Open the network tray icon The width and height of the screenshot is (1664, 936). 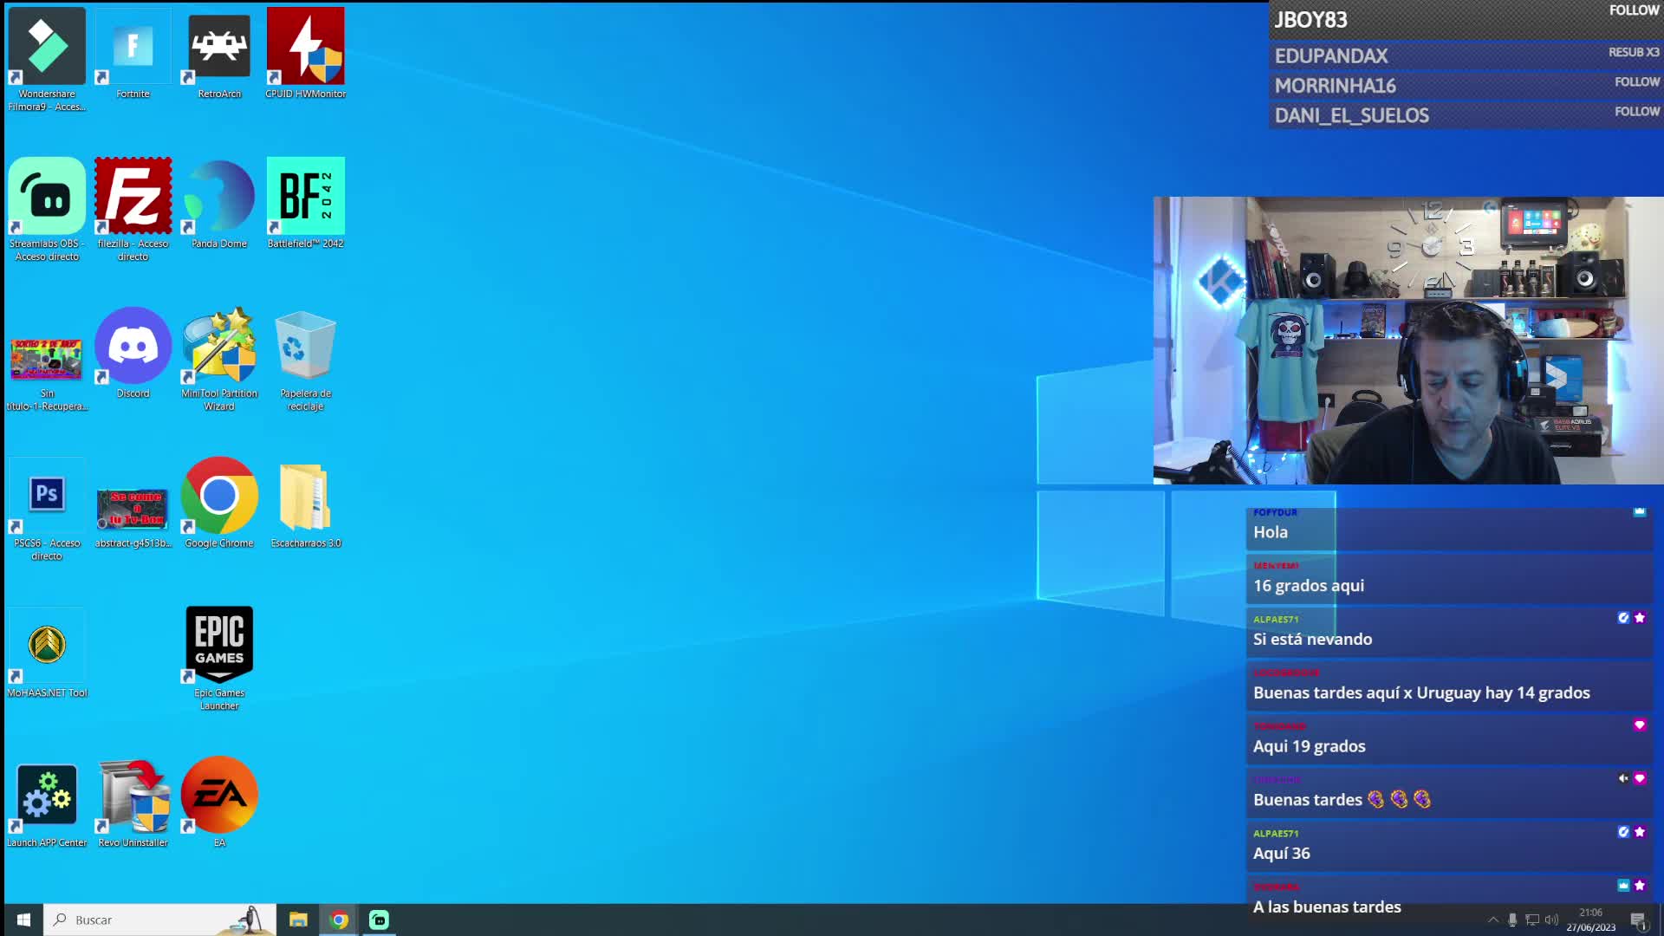point(1532,920)
